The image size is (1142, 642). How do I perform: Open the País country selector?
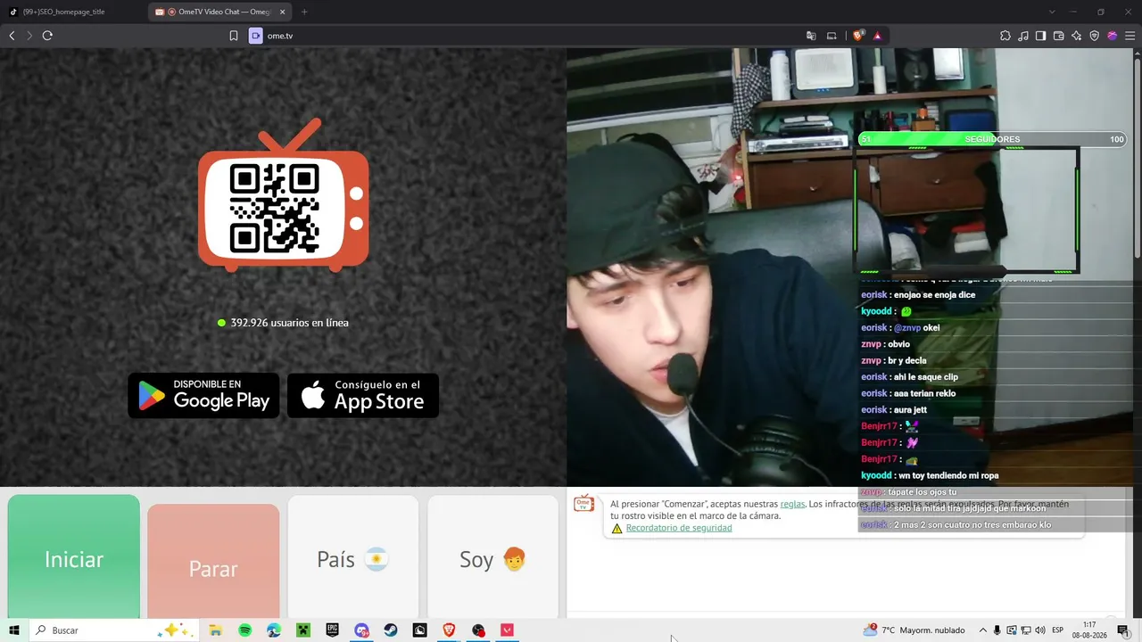pos(353,558)
